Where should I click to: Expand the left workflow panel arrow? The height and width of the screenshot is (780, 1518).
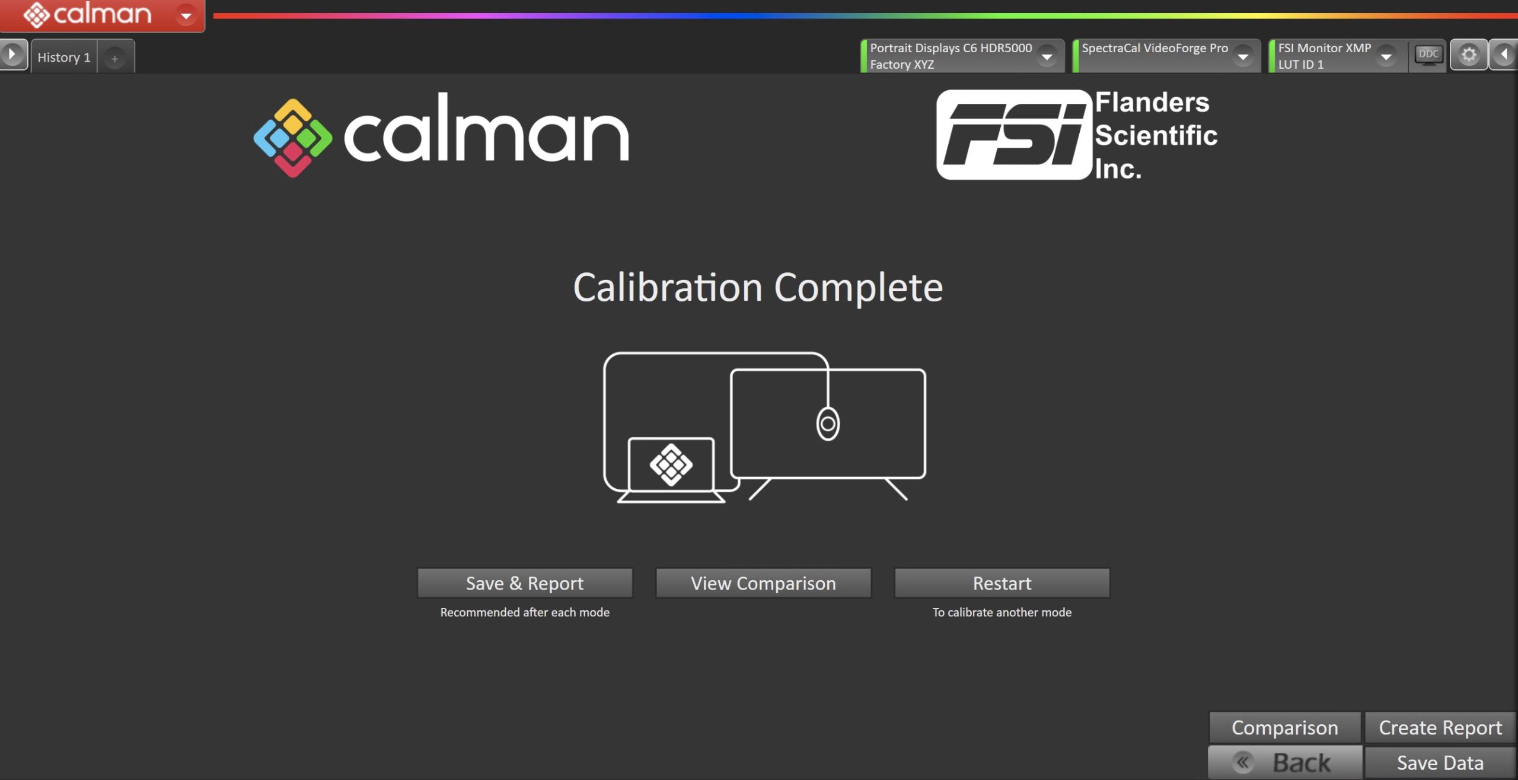(x=12, y=55)
